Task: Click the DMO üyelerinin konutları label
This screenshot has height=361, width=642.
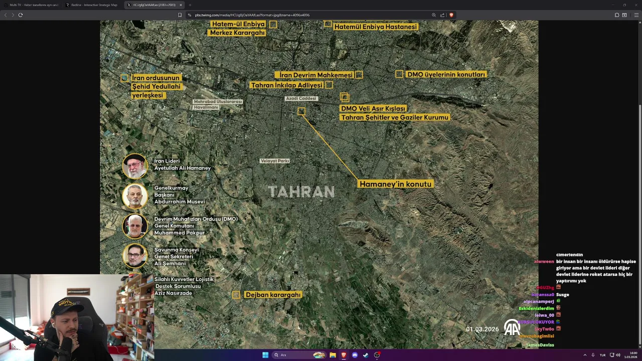Action: click(446, 74)
